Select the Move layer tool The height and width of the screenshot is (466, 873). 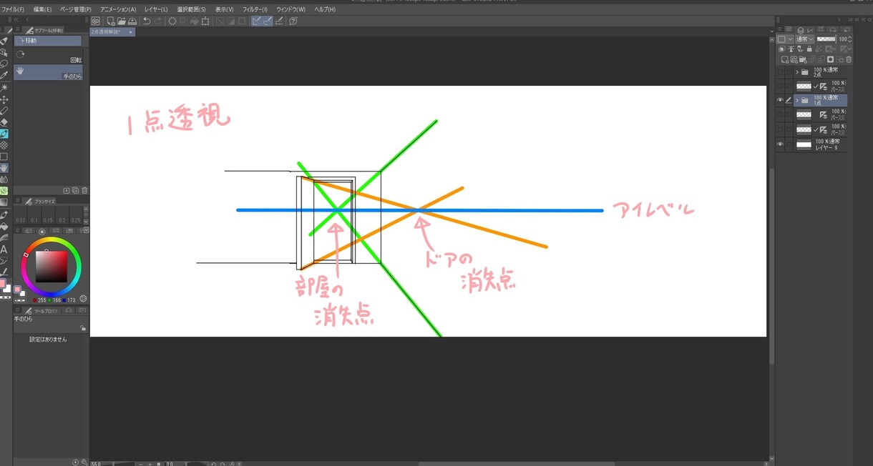[x=4, y=99]
